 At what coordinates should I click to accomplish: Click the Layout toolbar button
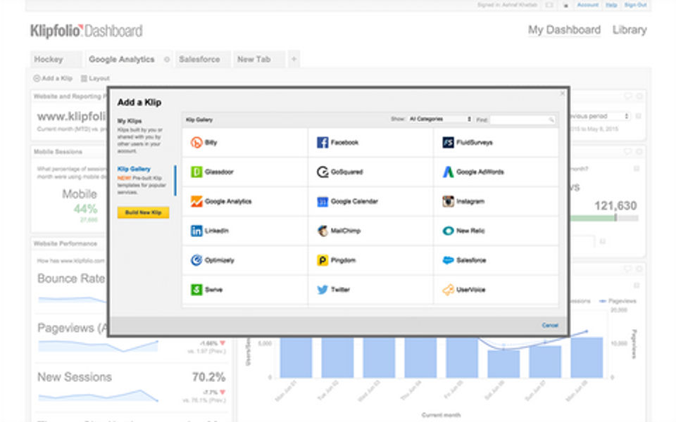(95, 78)
